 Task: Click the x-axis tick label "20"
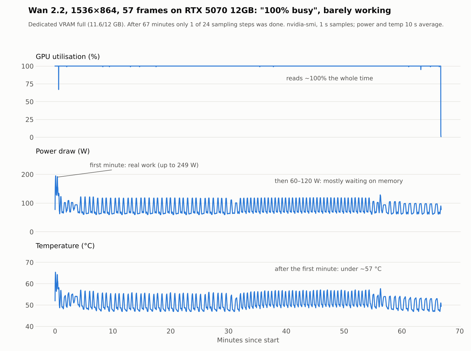(x=171, y=332)
